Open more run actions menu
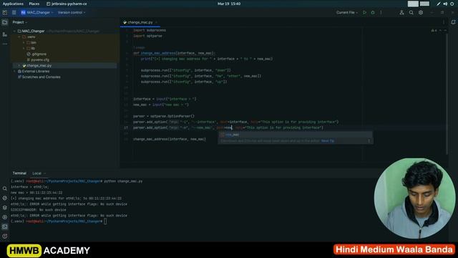 381,13
